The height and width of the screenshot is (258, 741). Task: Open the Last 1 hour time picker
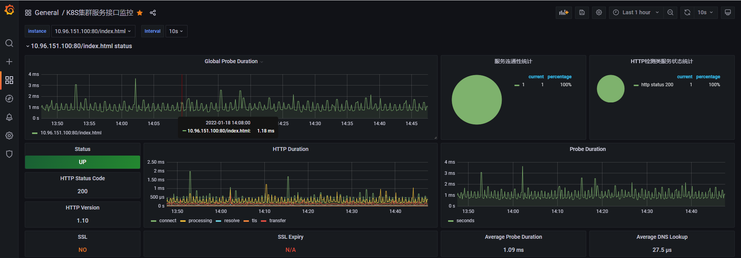point(636,12)
